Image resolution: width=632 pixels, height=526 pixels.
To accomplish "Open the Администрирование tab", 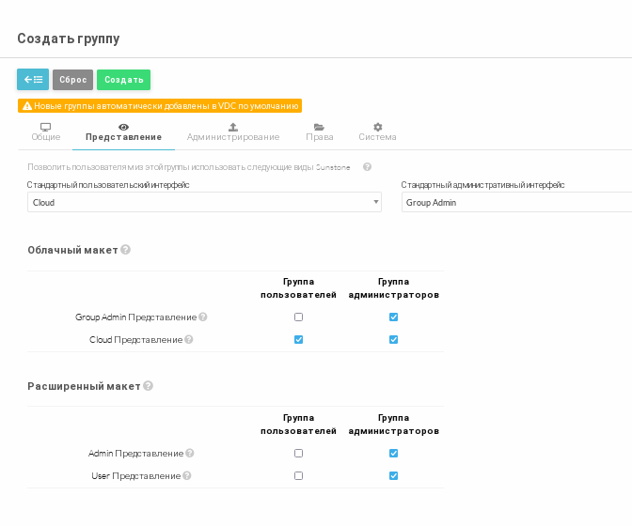I will click(233, 132).
